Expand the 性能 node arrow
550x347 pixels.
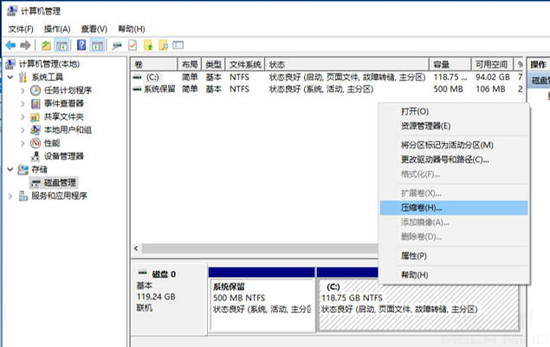23,144
